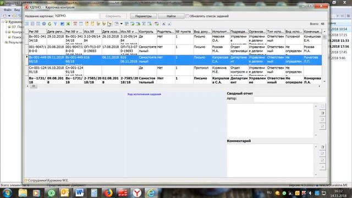Sort by the Рег.№ column header
Viewport: 352px width, 198px height.
click(37, 32)
